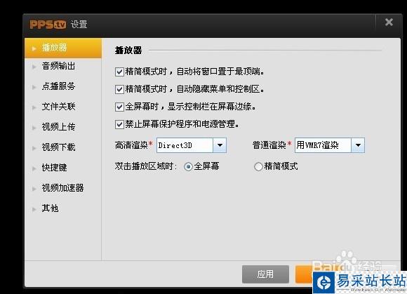Open 普通渲染 dropdown arrow

click(x=358, y=145)
